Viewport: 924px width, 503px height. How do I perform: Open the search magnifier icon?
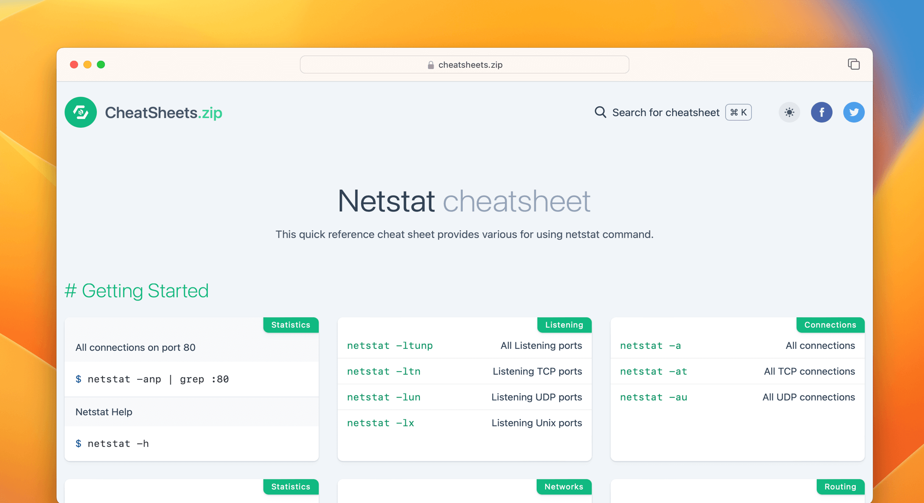(600, 112)
